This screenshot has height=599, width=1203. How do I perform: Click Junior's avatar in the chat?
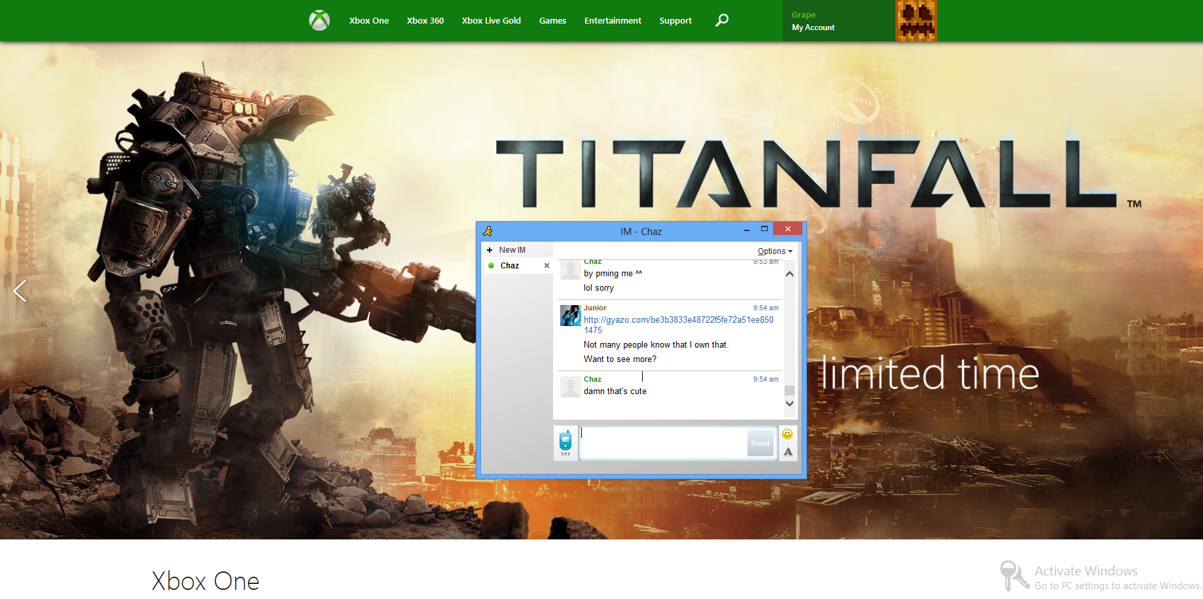pos(570,316)
